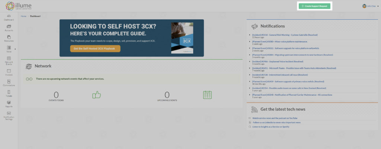Go to the Dashboard sidebar item
This screenshot has height=149, width=381.
9,17
